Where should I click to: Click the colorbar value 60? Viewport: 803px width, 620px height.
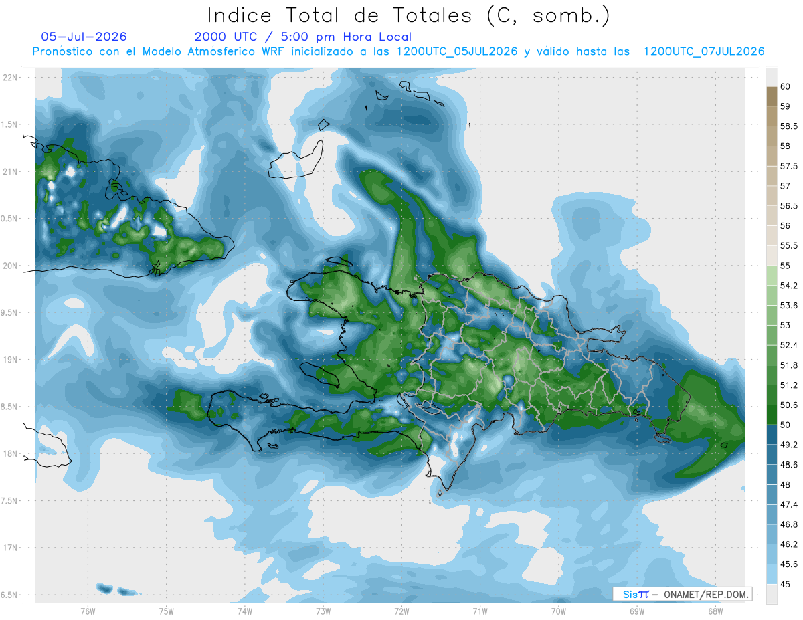(x=786, y=86)
